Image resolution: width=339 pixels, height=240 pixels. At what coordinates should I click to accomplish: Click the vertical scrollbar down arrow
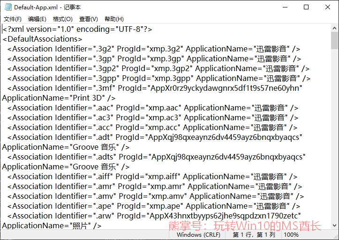coord(334,225)
